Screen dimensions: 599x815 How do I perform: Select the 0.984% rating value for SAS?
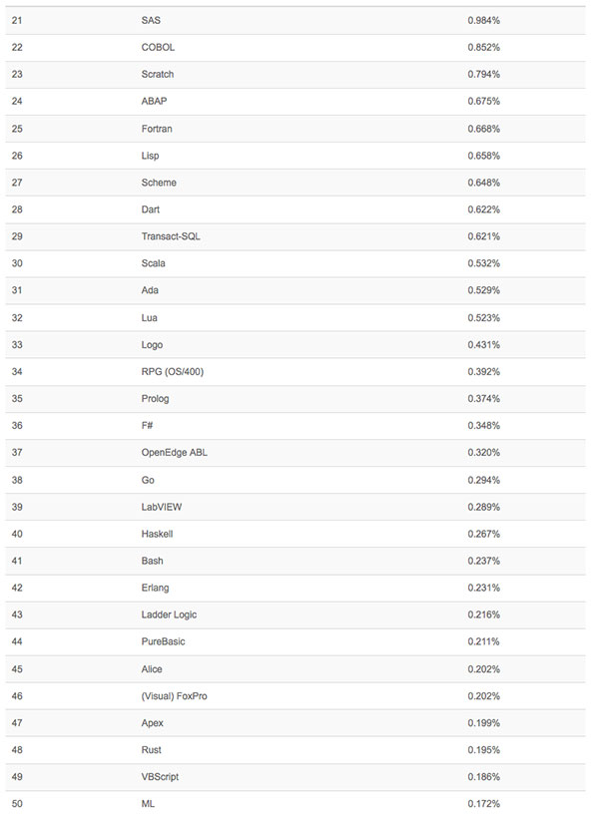click(x=483, y=20)
